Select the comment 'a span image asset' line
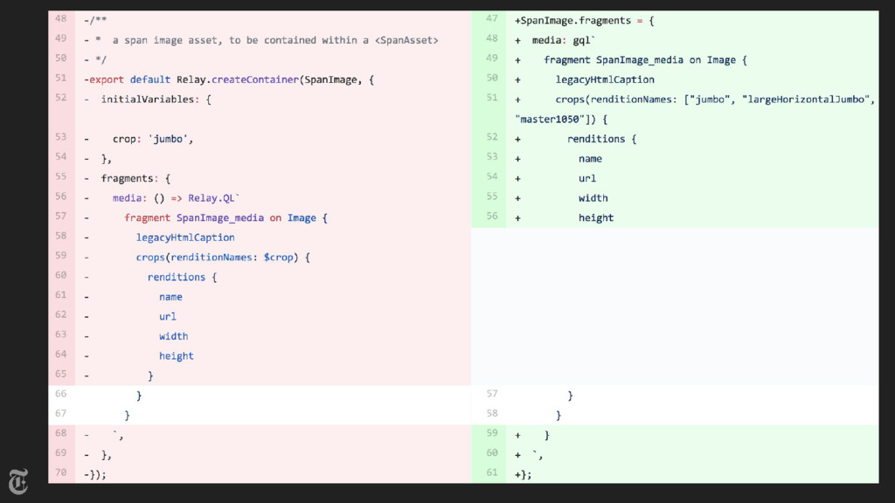Screen dimensions: 895x503 (x=260, y=40)
